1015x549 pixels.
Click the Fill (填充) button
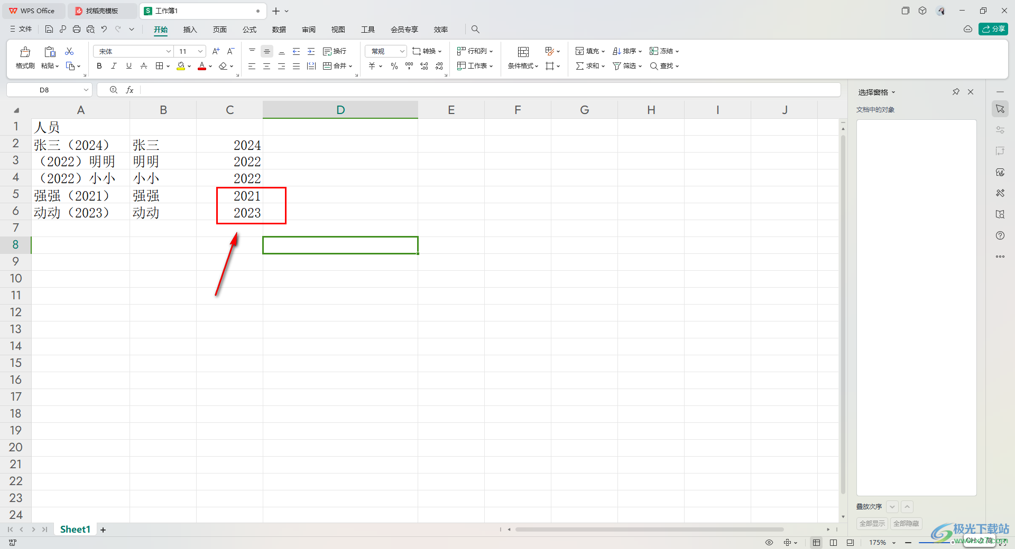click(x=590, y=51)
